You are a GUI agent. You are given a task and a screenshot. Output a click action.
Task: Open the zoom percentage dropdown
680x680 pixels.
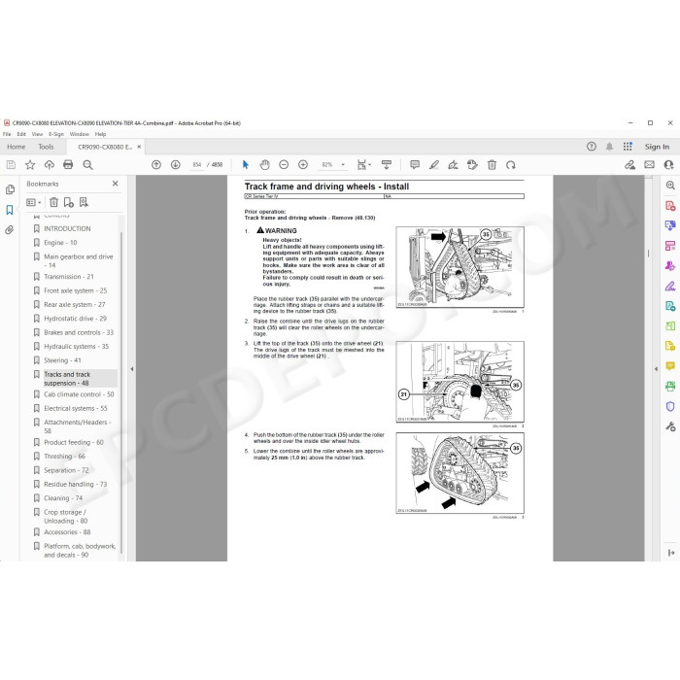tap(343, 165)
